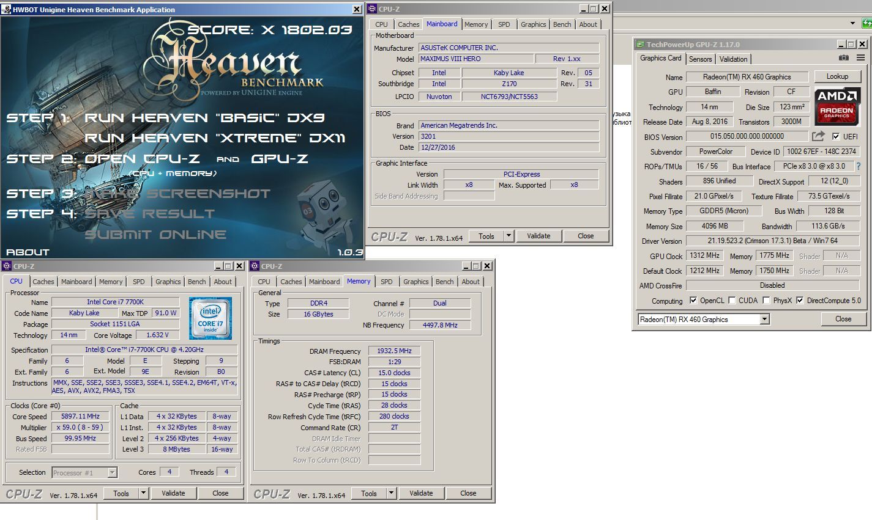Screen dimensions: 872x520
Task: Click Save Result in Heaven app
Action: point(150,214)
